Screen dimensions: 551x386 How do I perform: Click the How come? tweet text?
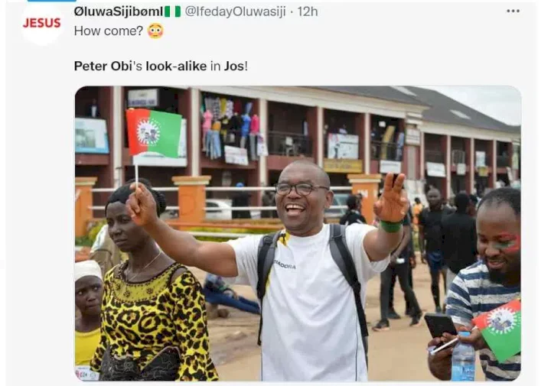click(109, 31)
